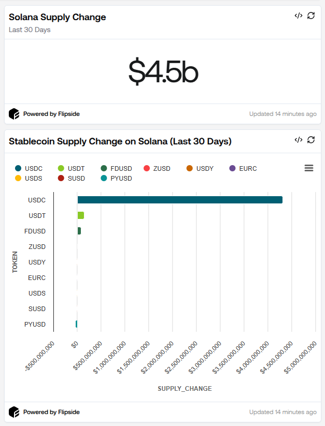Hide ZUSD series via legend

158,169
